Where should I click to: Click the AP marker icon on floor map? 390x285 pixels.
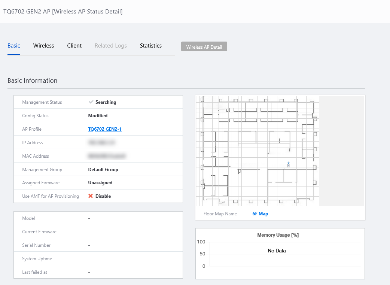[288, 164]
